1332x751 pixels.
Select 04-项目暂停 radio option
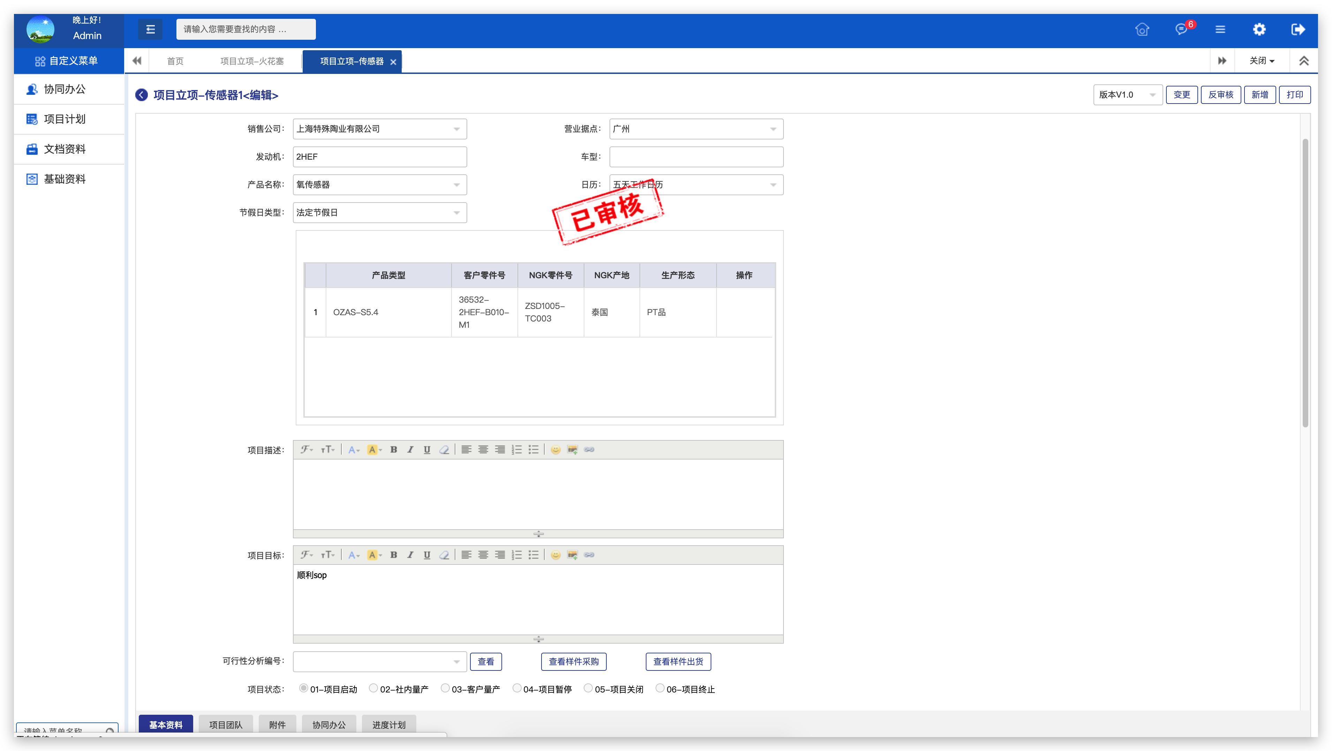(x=516, y=688)
